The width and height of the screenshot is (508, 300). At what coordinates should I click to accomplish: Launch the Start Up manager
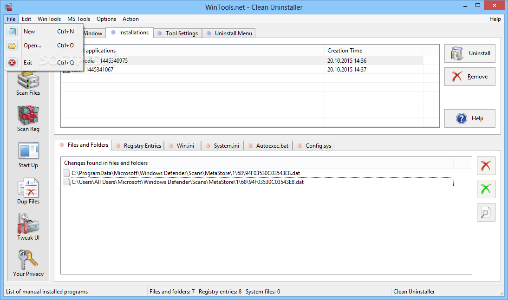click(x=28, y=155)
